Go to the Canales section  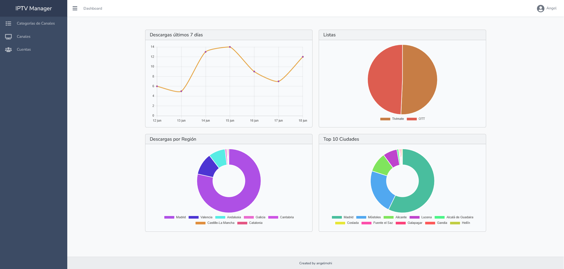point(23,37)
